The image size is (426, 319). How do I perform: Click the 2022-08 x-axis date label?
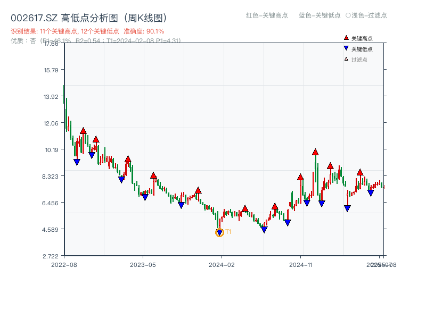(64, 265)
